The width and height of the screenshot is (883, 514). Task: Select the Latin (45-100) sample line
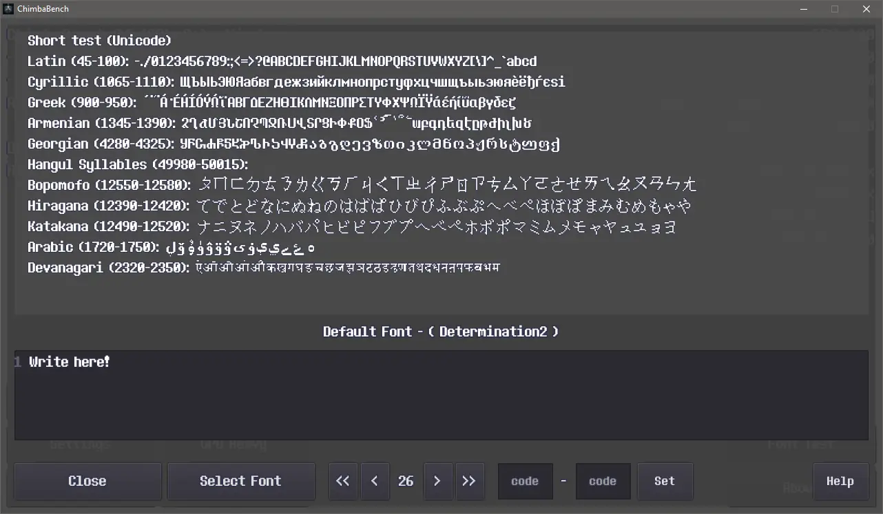pyautogui.click(x=282, y=61)
